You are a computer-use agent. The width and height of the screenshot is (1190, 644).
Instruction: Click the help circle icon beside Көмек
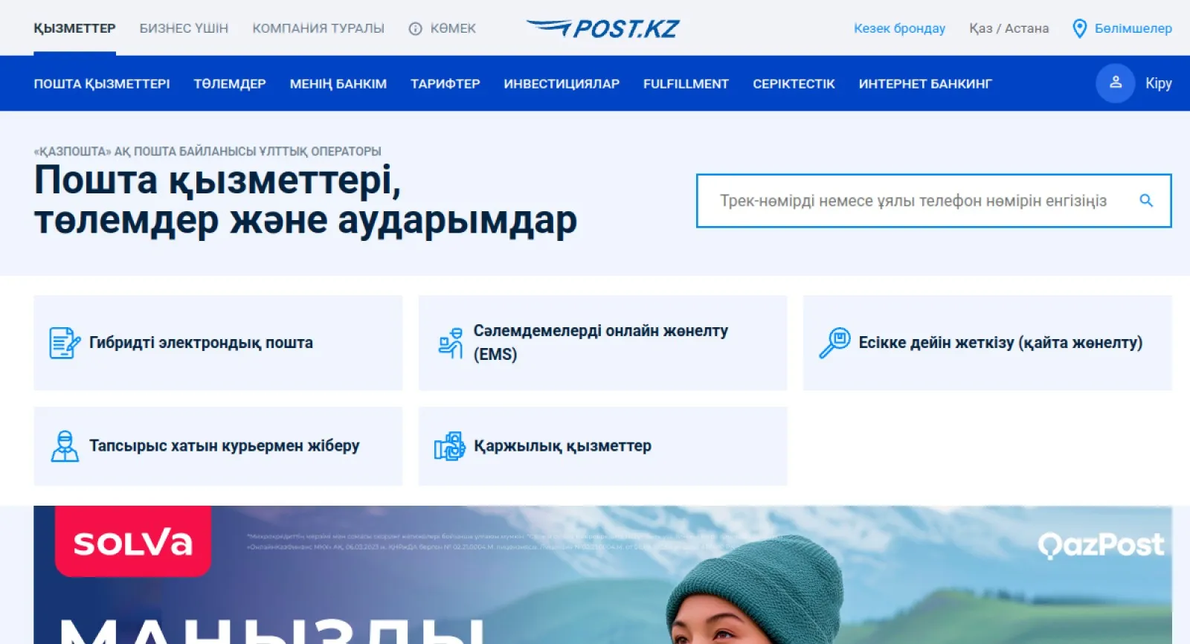415,29
